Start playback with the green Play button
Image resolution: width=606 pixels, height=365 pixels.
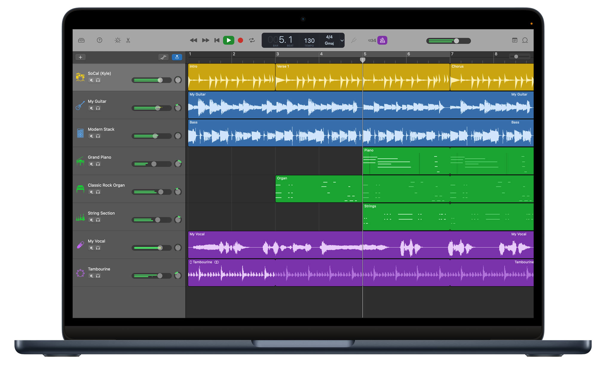229,40
